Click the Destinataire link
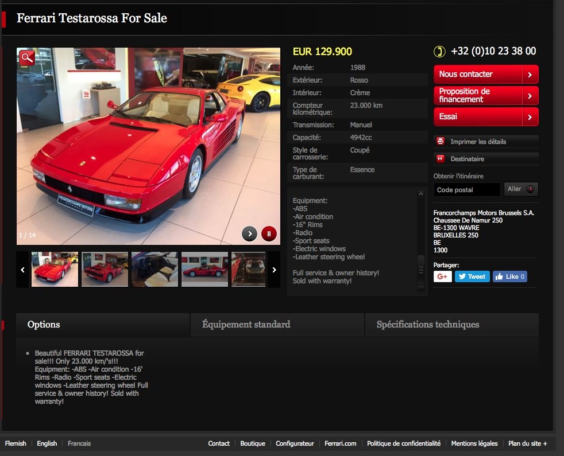The image size is (564, 456). (x=468, y=159)
